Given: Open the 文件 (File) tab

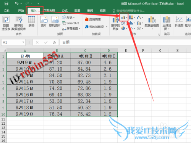Looking at the screenshot, I should point(7,11).
